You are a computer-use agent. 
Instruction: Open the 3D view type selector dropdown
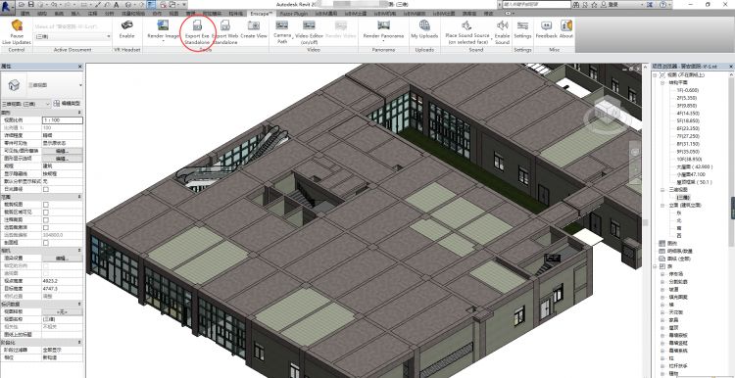(26, 103)
